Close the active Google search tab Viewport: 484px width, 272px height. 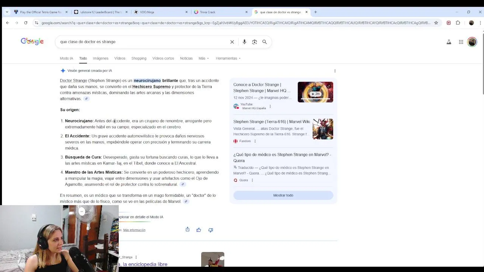pyautogui.click(x=306, y=12)
